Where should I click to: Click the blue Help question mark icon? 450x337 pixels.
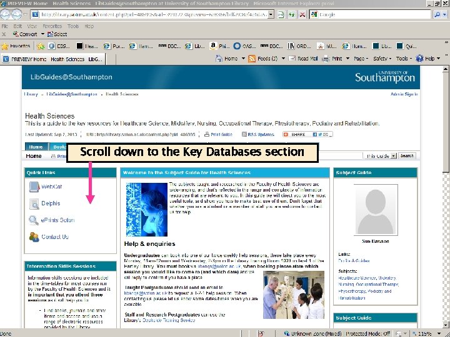click(419, 59)
